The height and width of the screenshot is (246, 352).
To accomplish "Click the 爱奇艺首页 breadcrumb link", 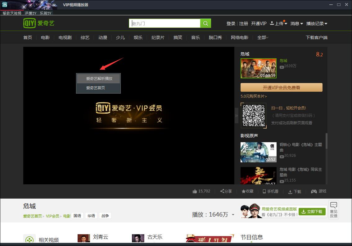I will (33, 216).
